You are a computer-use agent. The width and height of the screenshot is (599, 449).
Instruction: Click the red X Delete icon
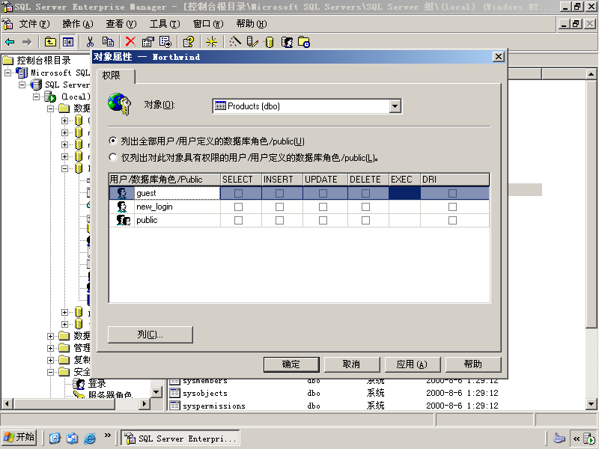coord(130,42)
